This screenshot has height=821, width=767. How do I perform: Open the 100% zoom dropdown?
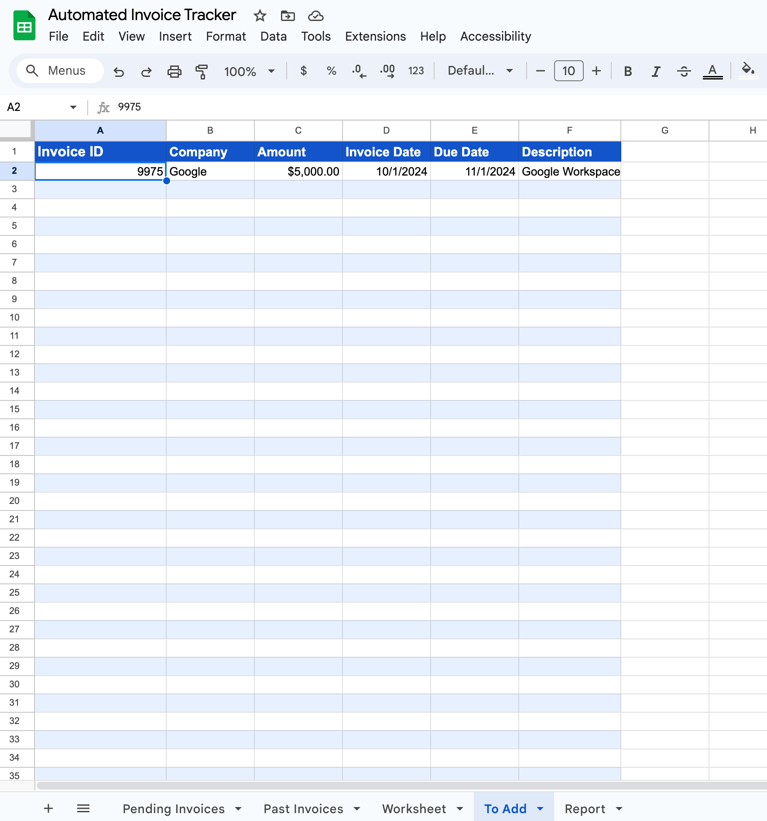(249, 71)
